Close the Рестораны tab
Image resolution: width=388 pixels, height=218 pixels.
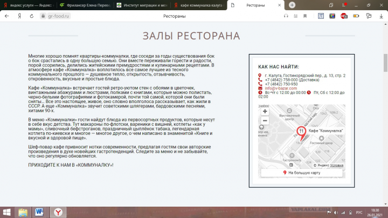pyautogui.click(x=279, y=5)
